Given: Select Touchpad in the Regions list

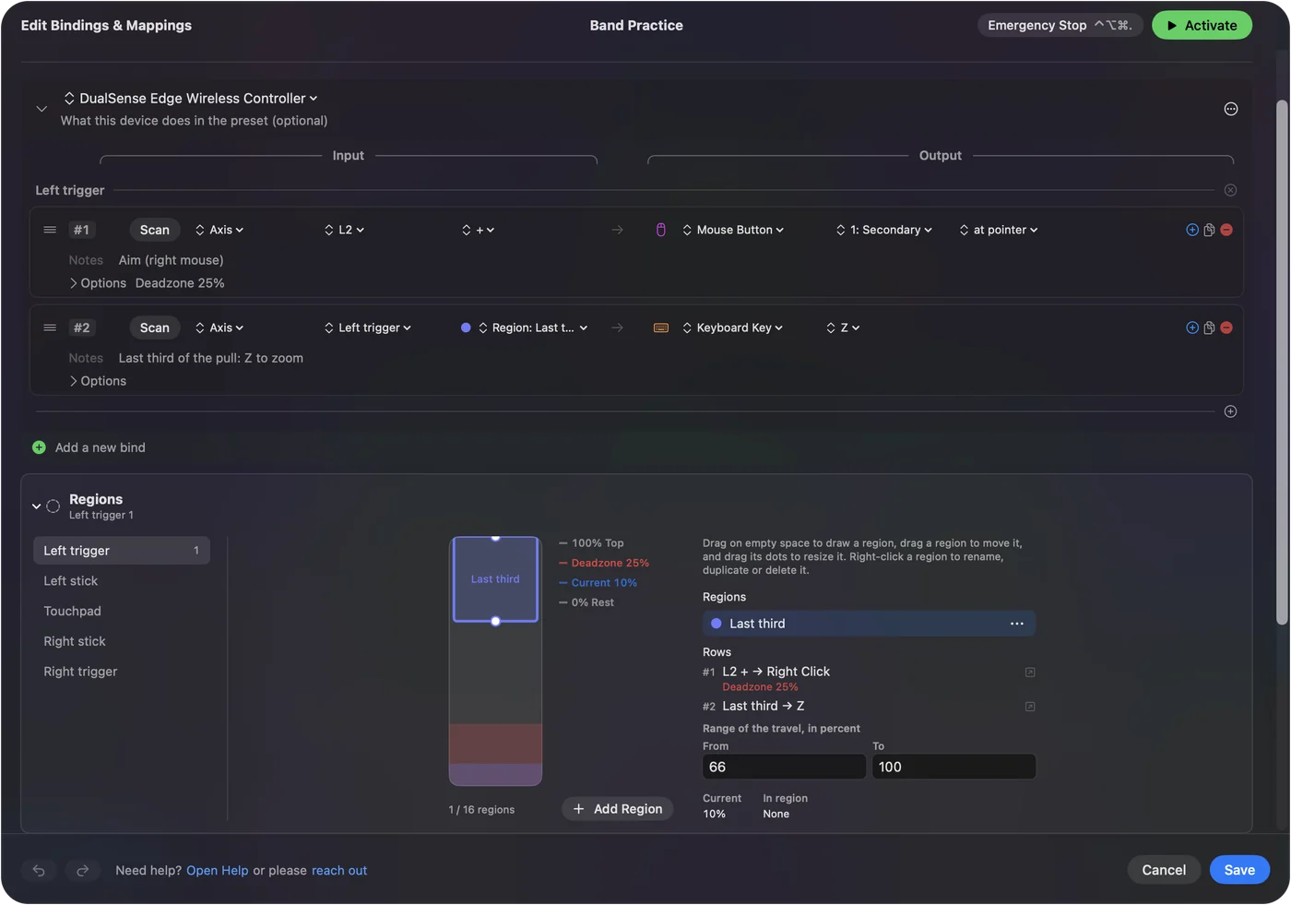Looking at the screenshot, I should 122,612.
